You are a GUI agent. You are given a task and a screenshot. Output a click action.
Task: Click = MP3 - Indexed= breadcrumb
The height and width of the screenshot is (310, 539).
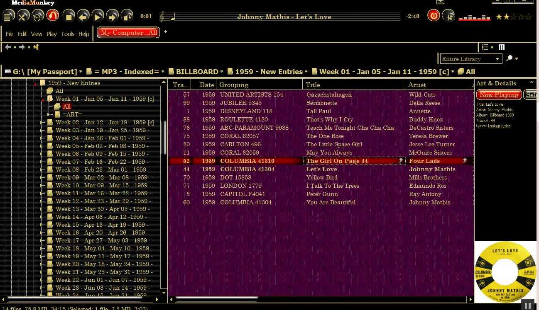tap(127, 72)
